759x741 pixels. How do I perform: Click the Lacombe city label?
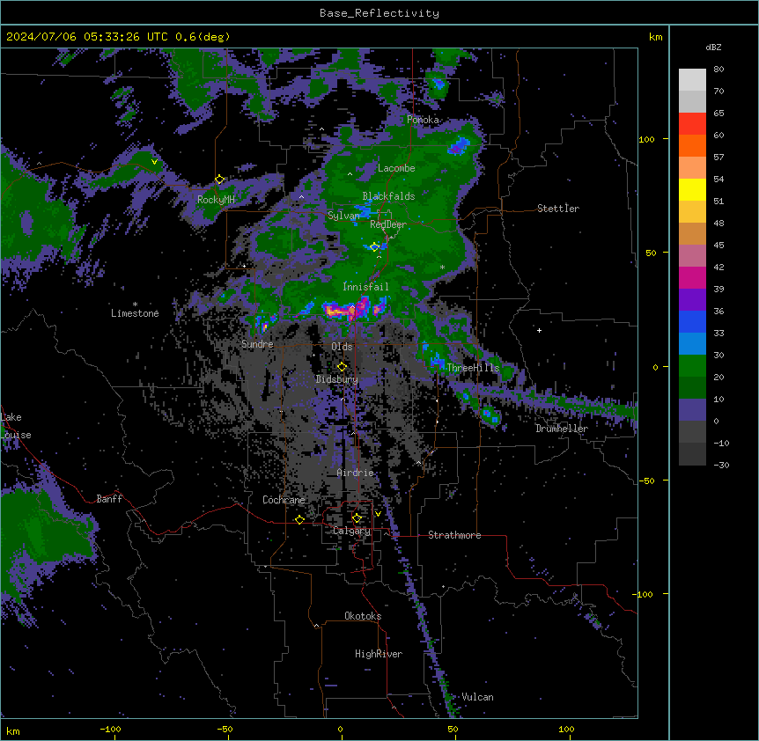(x=396, y=168)
